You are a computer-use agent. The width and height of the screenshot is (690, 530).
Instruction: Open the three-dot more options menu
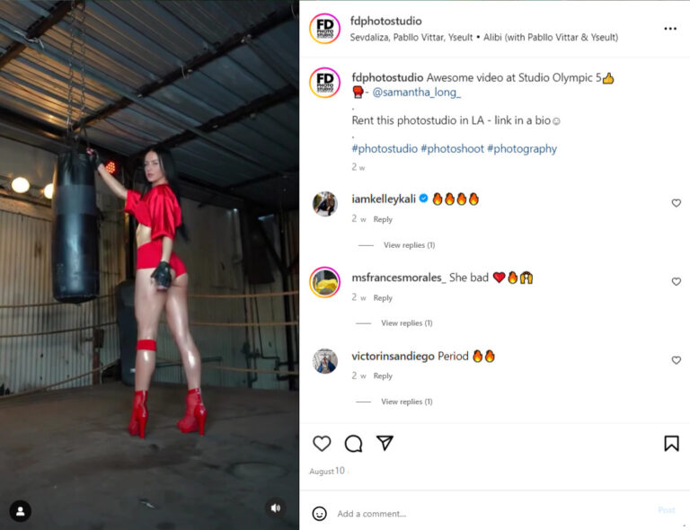[669, 29]
